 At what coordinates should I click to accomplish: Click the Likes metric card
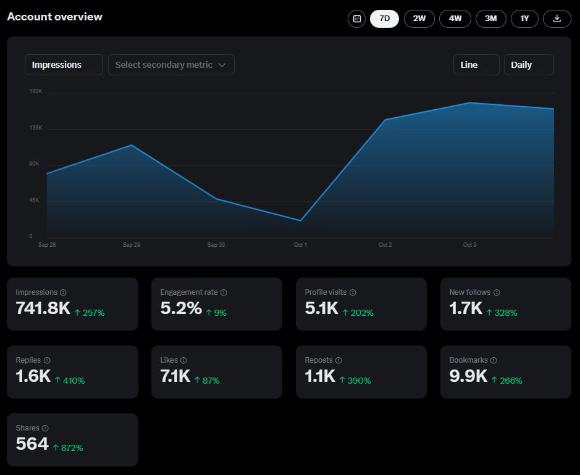(217, 372)
